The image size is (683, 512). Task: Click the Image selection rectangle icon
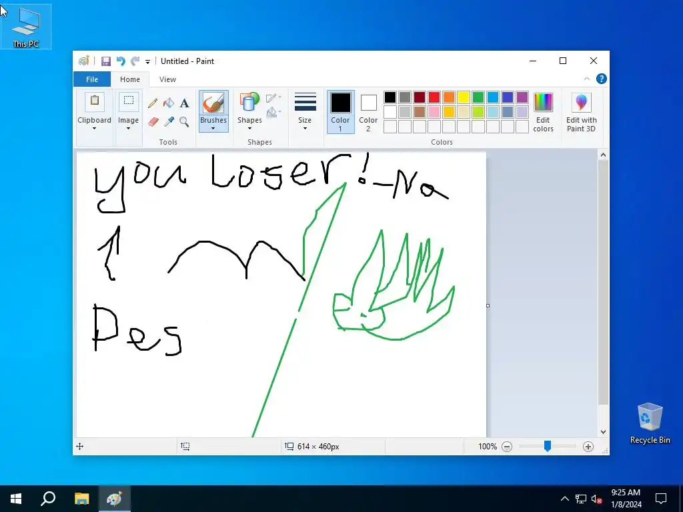pos(129,101)
